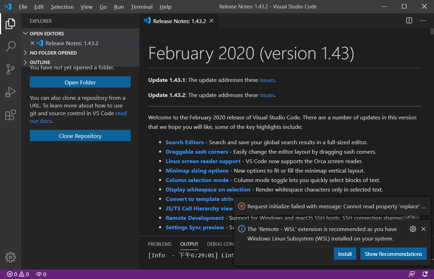Open the File menu
The width and height of the screenshot is (434, 279).
(x=23, y=7)
